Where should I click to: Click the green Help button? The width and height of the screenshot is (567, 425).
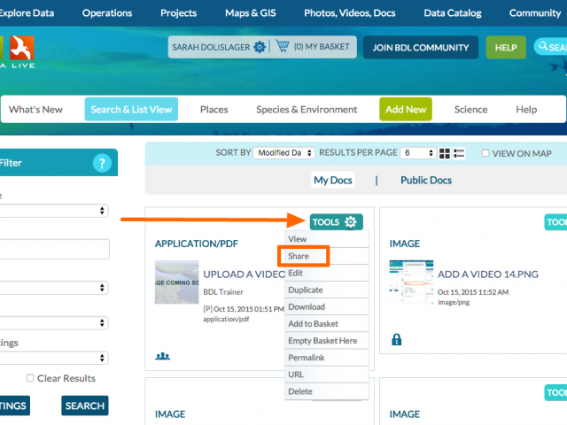(506, 47)
